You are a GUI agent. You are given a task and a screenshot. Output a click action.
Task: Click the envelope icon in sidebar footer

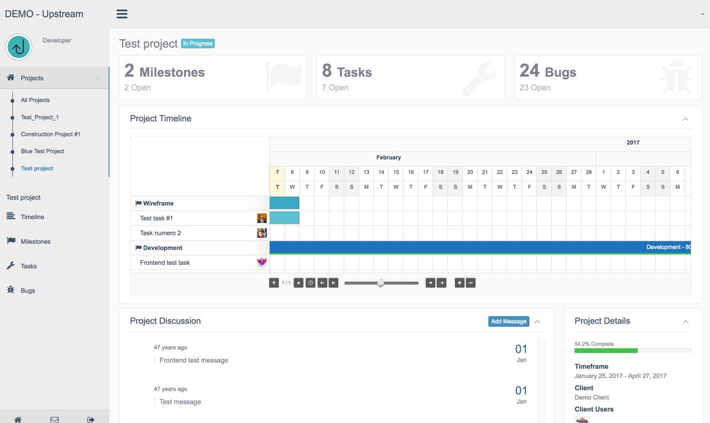pos(54,419)
